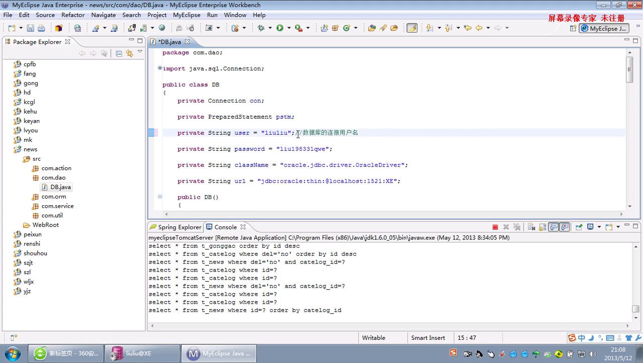Click the New file toolbar icon
Screen dimensions: 643x363
click(x=12, y=28)
